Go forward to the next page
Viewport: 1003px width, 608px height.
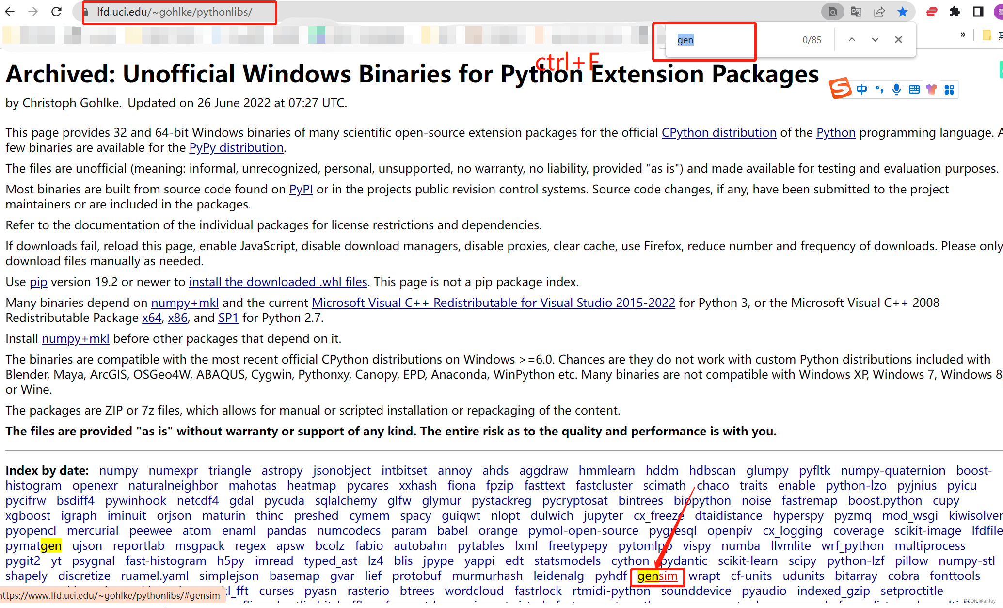33,12
